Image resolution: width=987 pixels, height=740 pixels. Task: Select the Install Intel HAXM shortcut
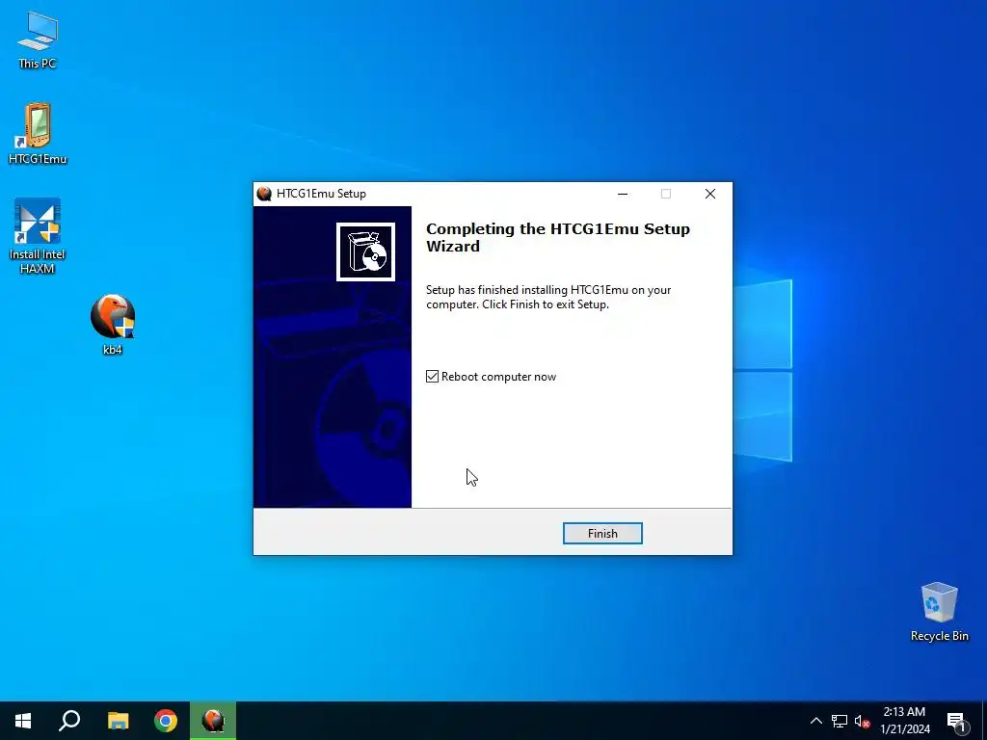tap(38, 236)
